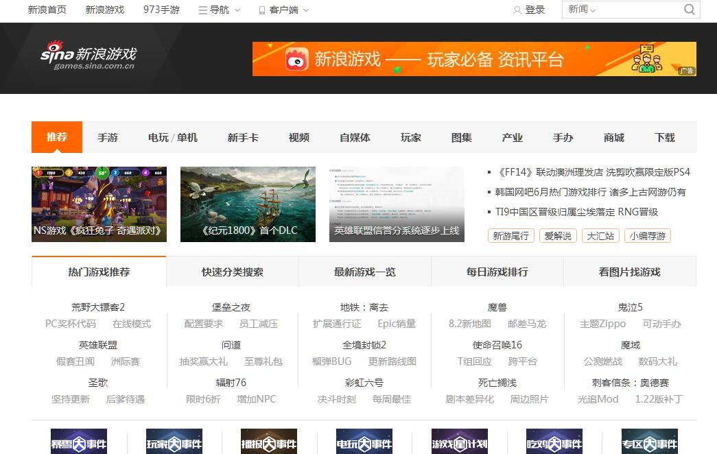Select the 手游 navigation tab

pyautogui.click(x=108, y=137)
